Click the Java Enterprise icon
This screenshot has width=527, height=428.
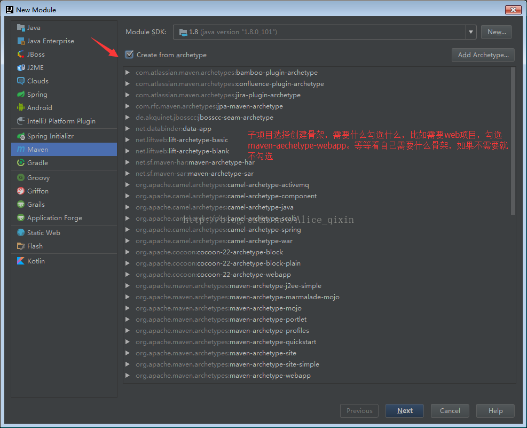coord(21,41)
